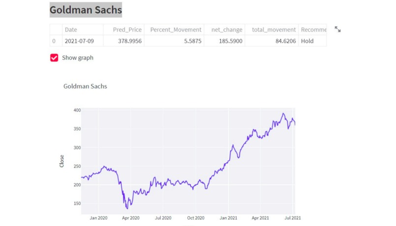The width and height of the screenshot is (396, 226).
Task: Click the truncated Recommendation column header
Action: (x=312, y=29)
